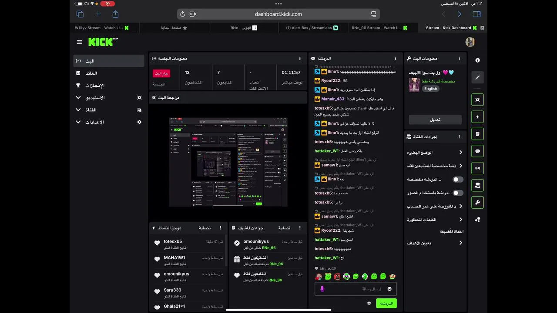Select البث in left sidebar
Screen dimensions: 557x313
(x=109, y=61)
